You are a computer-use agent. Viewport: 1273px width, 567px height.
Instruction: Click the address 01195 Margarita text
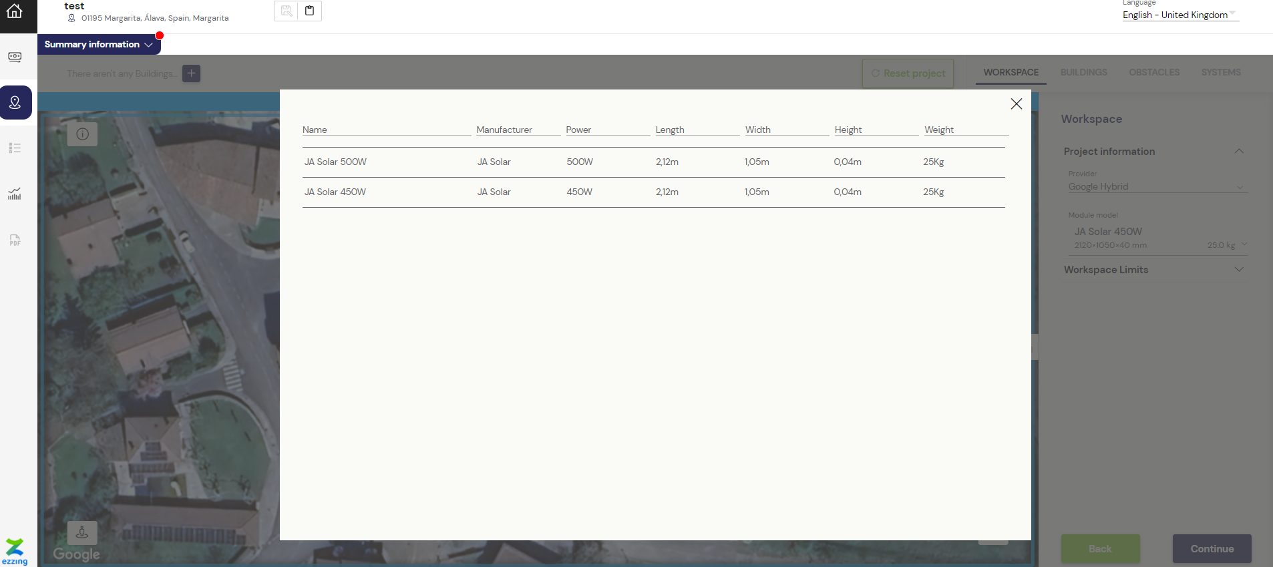point(155,18)
